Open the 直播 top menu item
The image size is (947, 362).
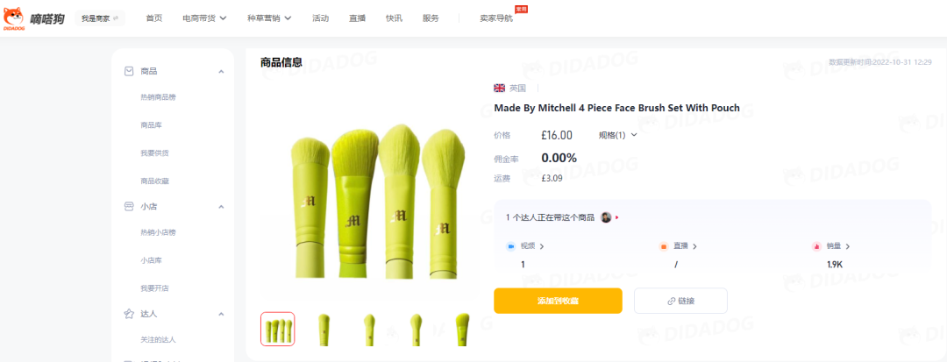357,18
